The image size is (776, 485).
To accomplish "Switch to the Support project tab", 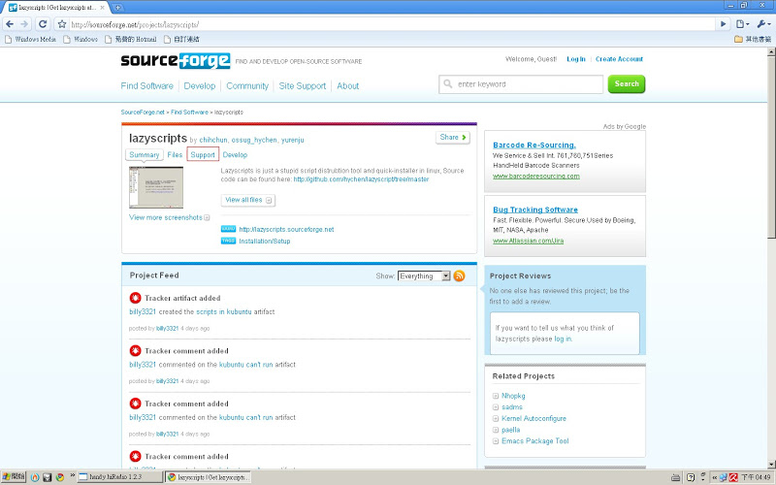I will [x=203, y=155].
